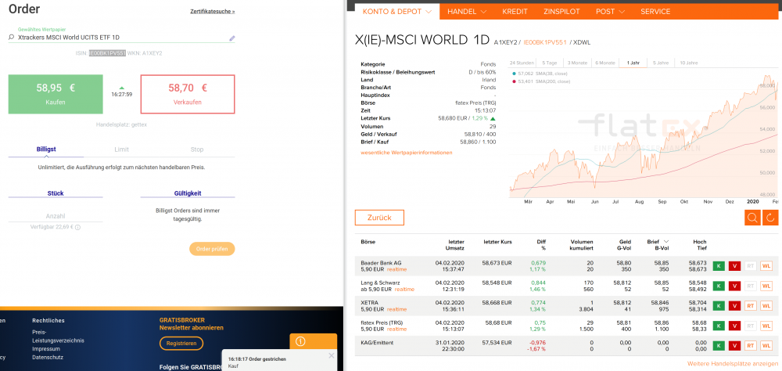Click the magnifier icon in the security search field
This screenshot has width=782, height=371.
click(11, 38)
